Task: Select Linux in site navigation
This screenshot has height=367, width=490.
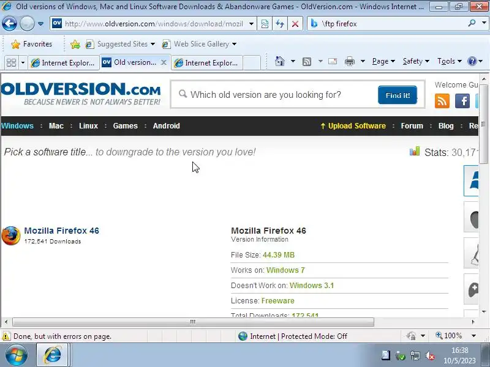Action: [x=88, y=126]
